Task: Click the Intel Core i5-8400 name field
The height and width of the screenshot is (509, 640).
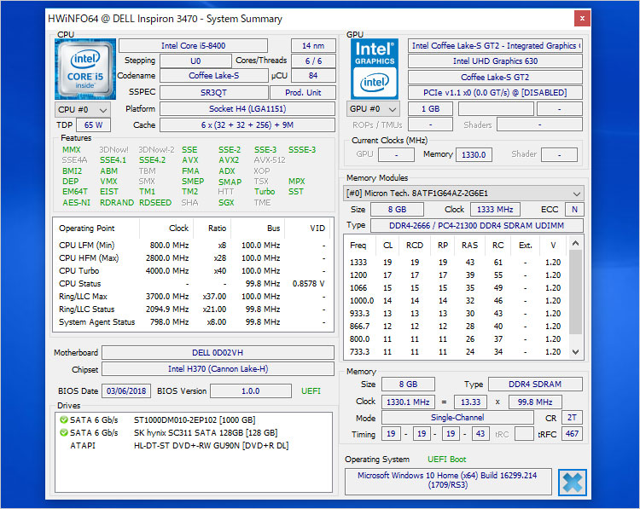Action: (x=193, y=46)
